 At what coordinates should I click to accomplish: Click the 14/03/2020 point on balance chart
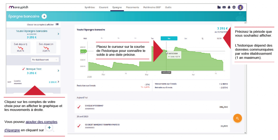pos(166,51)
